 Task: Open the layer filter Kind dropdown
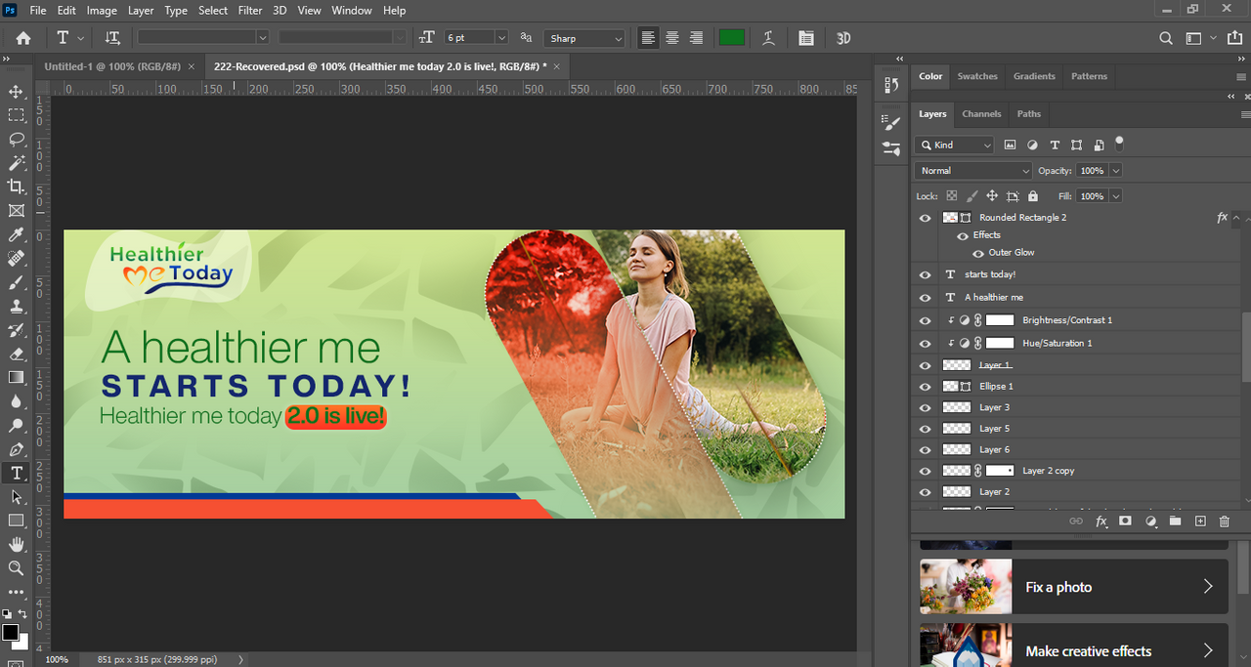coord(955,145)
